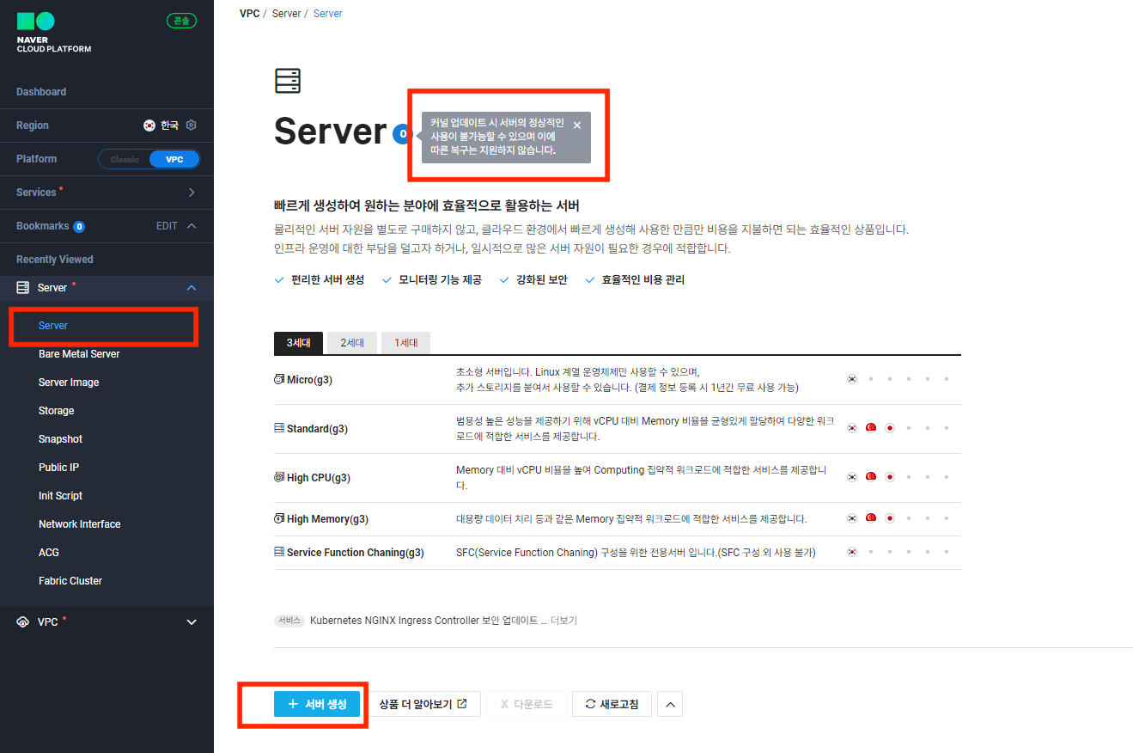1133x753 pixels.
Task: Click Japan flag in High Memory(g3) row
Action: [x=890, y=519]
